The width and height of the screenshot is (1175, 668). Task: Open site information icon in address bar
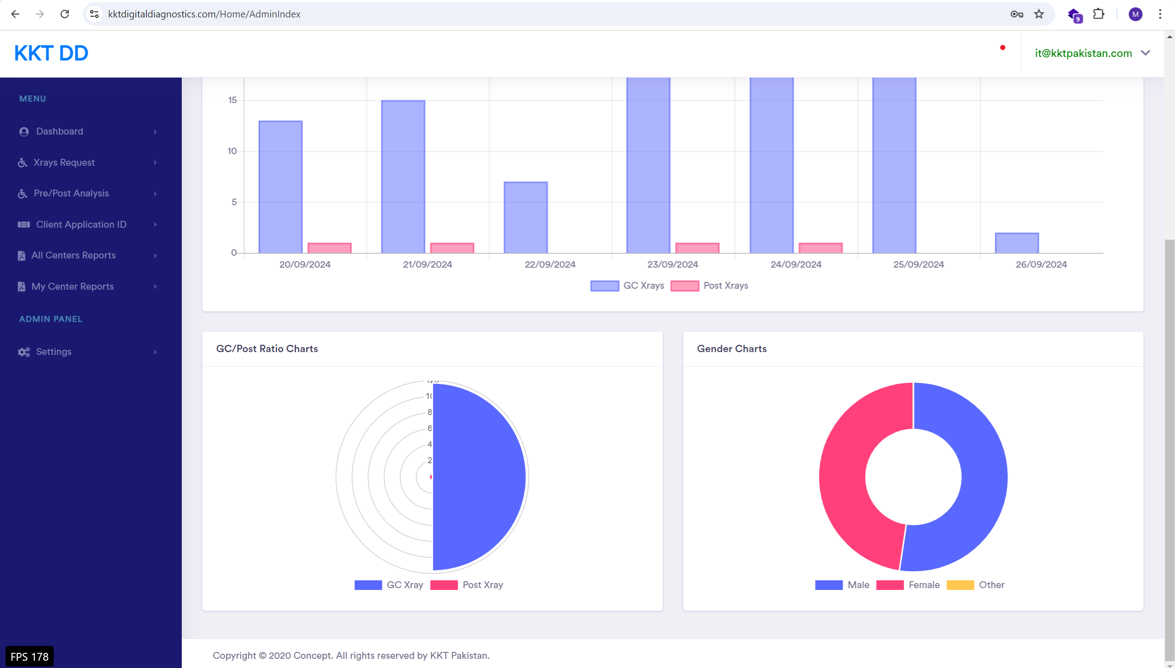coord(95,14)
